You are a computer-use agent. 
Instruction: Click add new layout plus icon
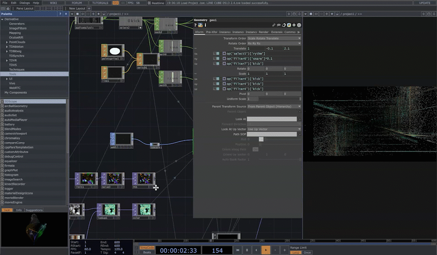[x=89, y=9]
